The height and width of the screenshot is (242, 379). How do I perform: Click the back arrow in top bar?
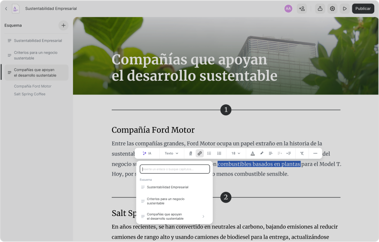(x=6, y=9)
